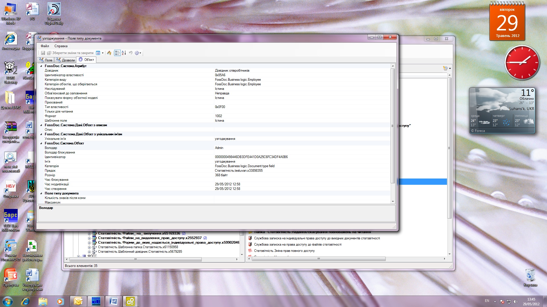Screen dimensions: 547x307
Task: Open Internet Explorer from taskbar
Action: point(25,301)
